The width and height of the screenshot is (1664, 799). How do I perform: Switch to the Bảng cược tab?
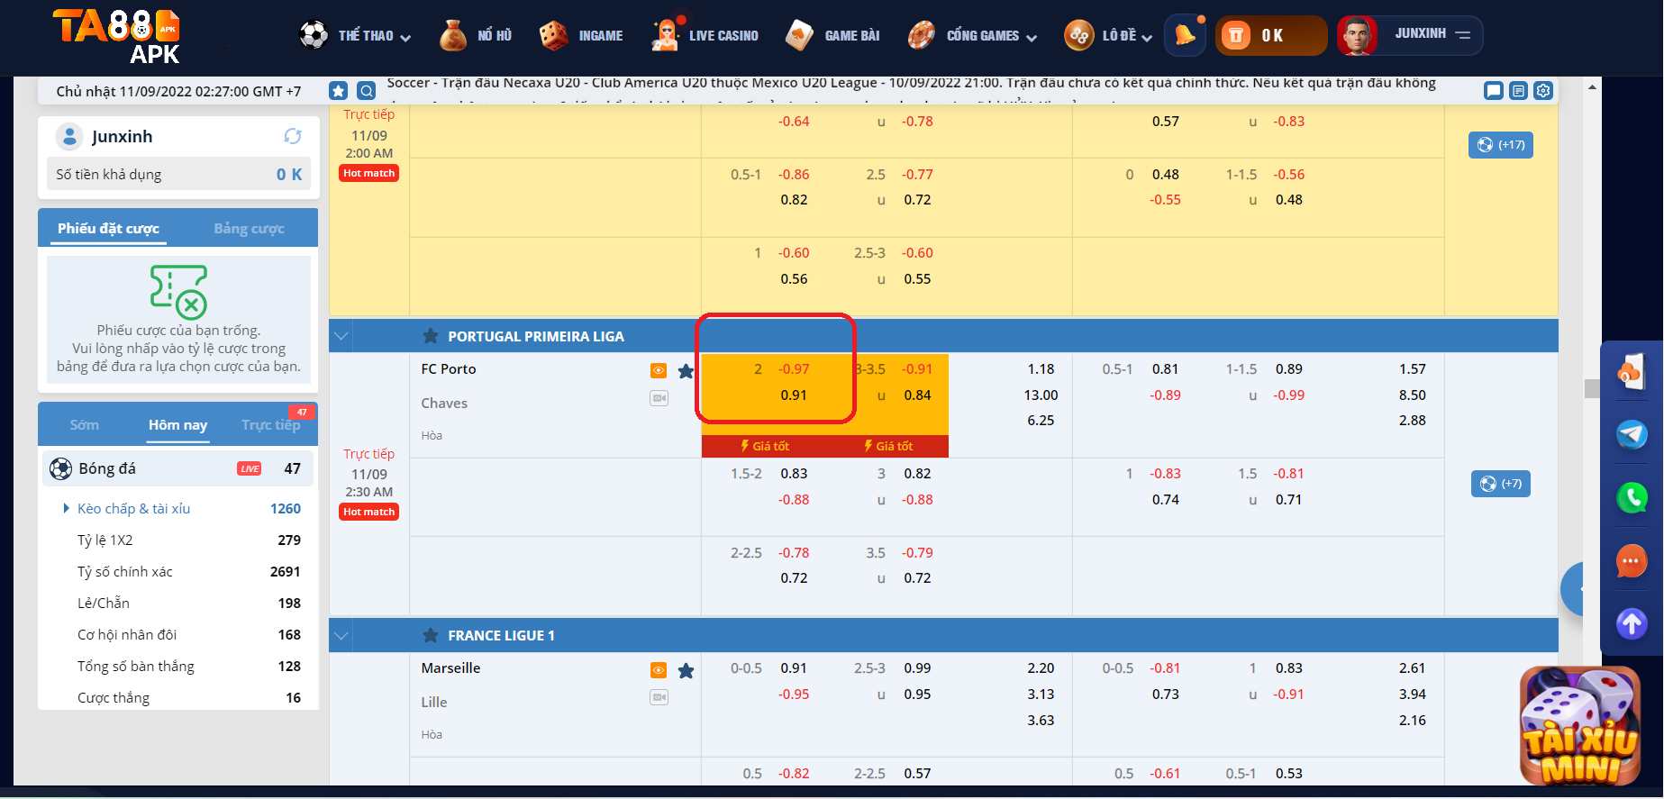[x=249, y=229]
